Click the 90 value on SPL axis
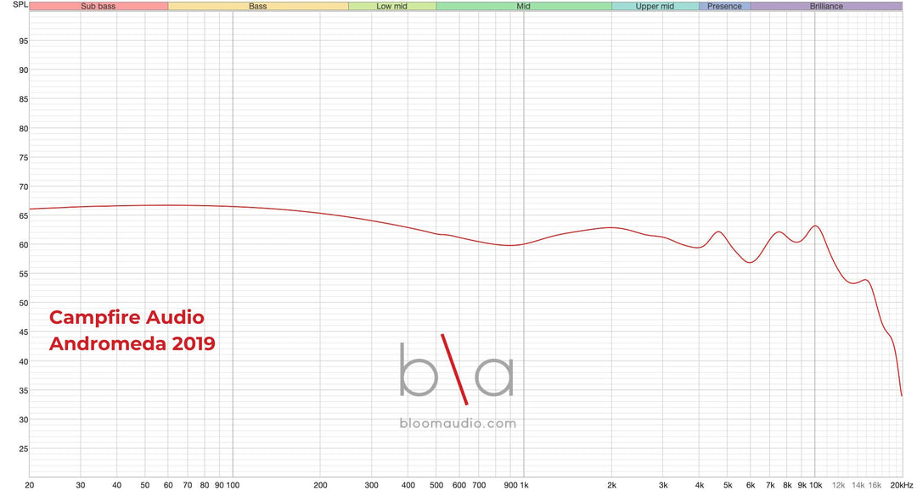Image resolution: width=917 pixels, height=491 pixels. pyautogui.click(x=24, y=70)
